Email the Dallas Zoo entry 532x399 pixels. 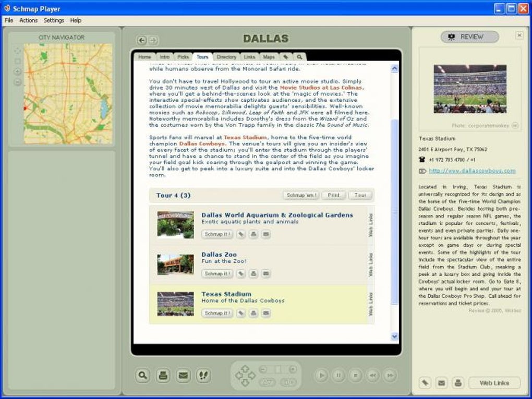[x=266, y=273]
